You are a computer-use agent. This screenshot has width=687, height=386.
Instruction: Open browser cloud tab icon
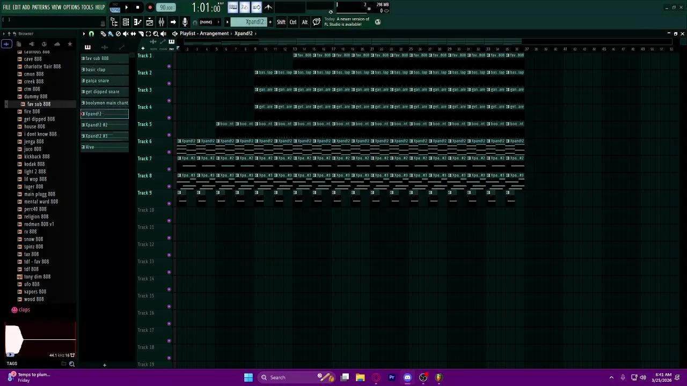57,44
